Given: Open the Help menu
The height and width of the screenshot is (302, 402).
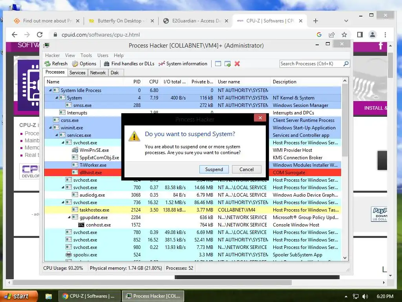Looking at the screenshot, I should (119, 55).
